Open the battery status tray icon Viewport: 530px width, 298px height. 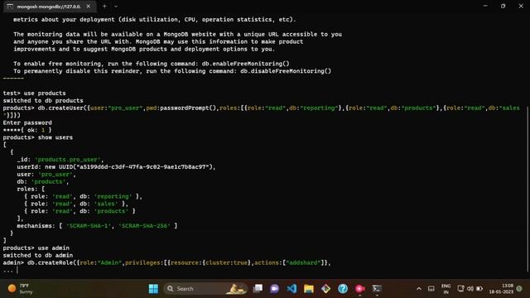point(479,289)
